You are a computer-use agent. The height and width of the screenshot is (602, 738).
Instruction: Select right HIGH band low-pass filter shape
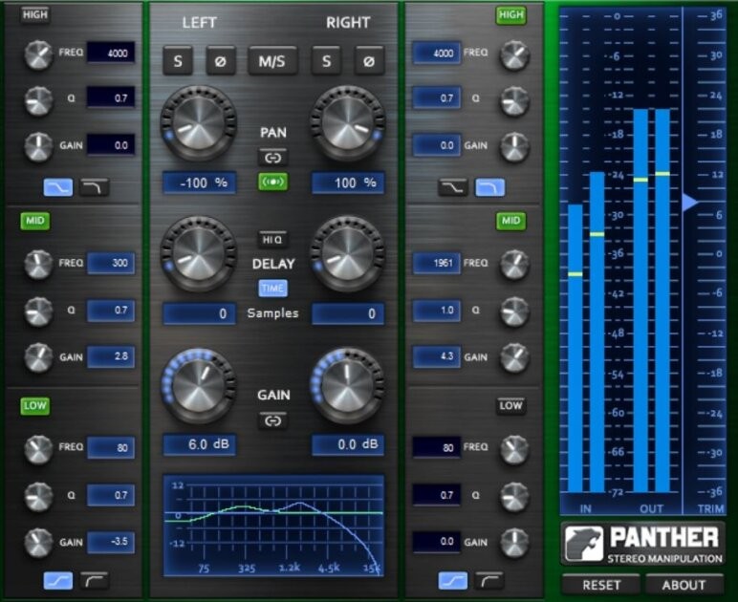490,187
